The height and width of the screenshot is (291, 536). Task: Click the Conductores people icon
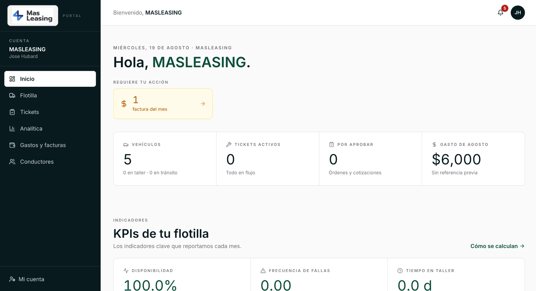coord(12,162)
